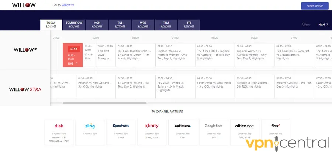Click the Spectrum partner logo
Image resolution: width=332 pixels, height=154 pixels.
121,126
